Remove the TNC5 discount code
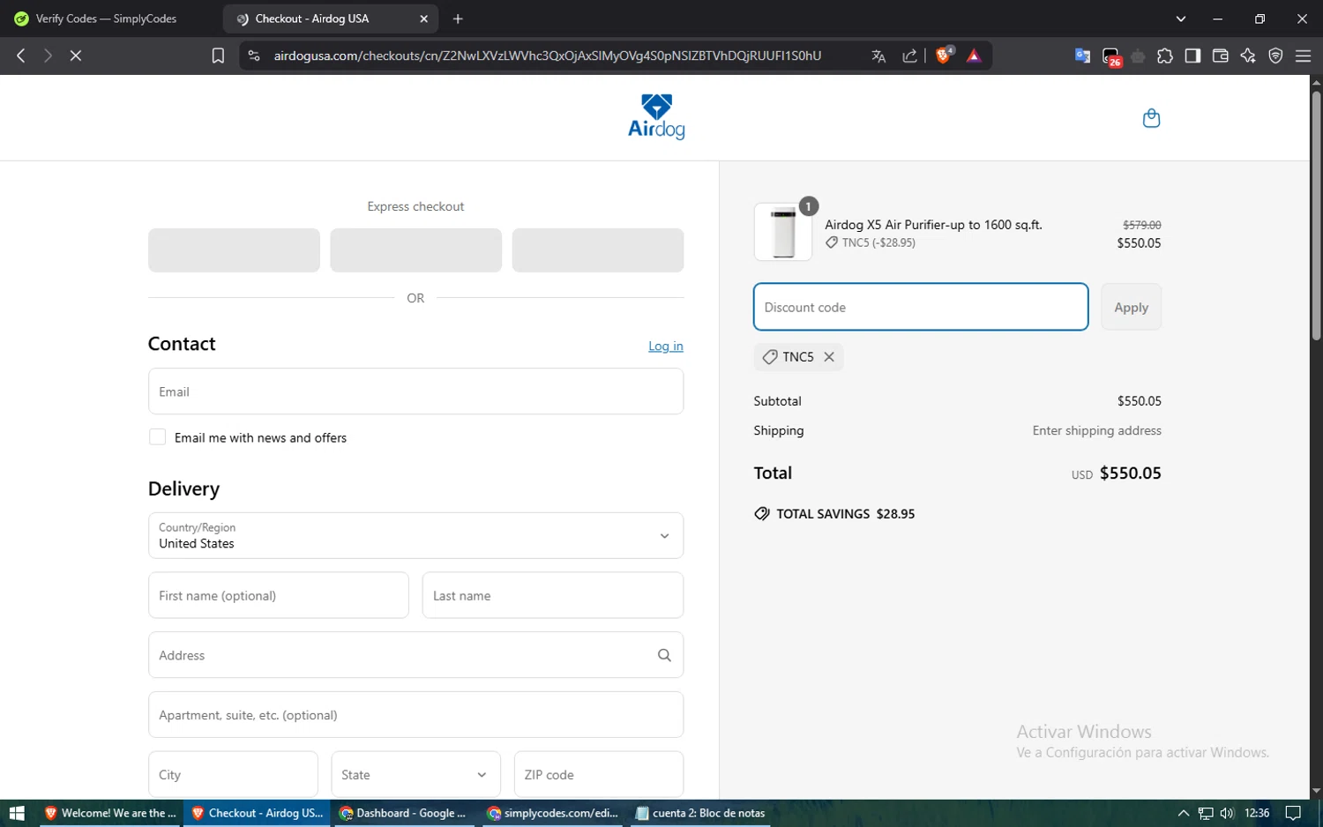The image size is (1323, 827). point(829,357)
